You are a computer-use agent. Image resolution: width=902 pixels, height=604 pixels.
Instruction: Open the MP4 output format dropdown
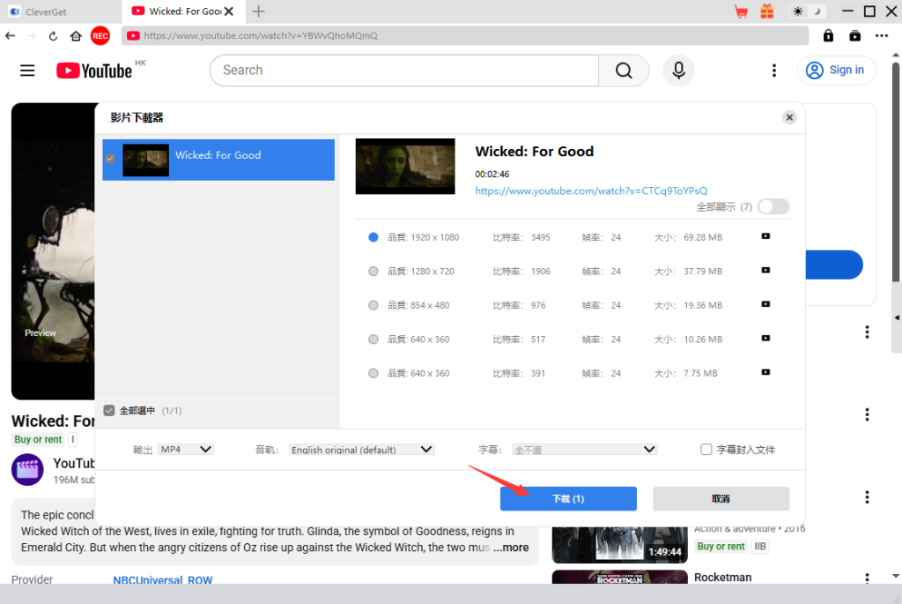click(x=186, y=449)
